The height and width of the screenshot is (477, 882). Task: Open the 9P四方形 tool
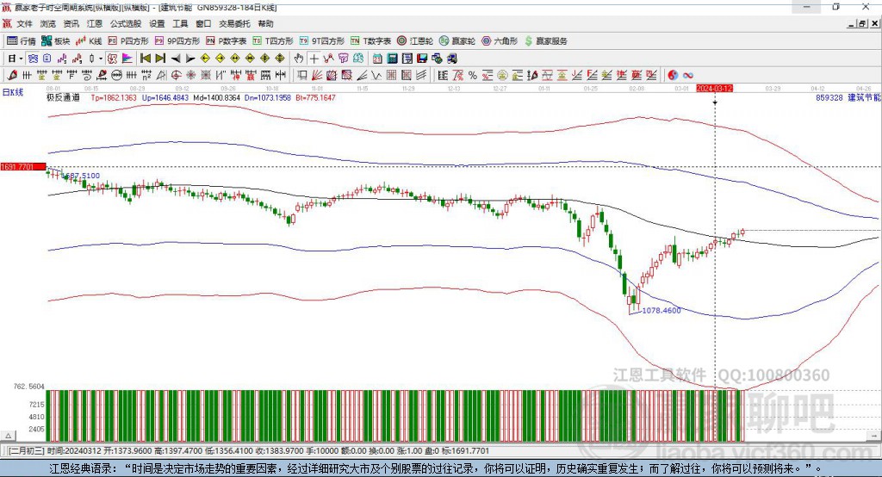point(177,41)
